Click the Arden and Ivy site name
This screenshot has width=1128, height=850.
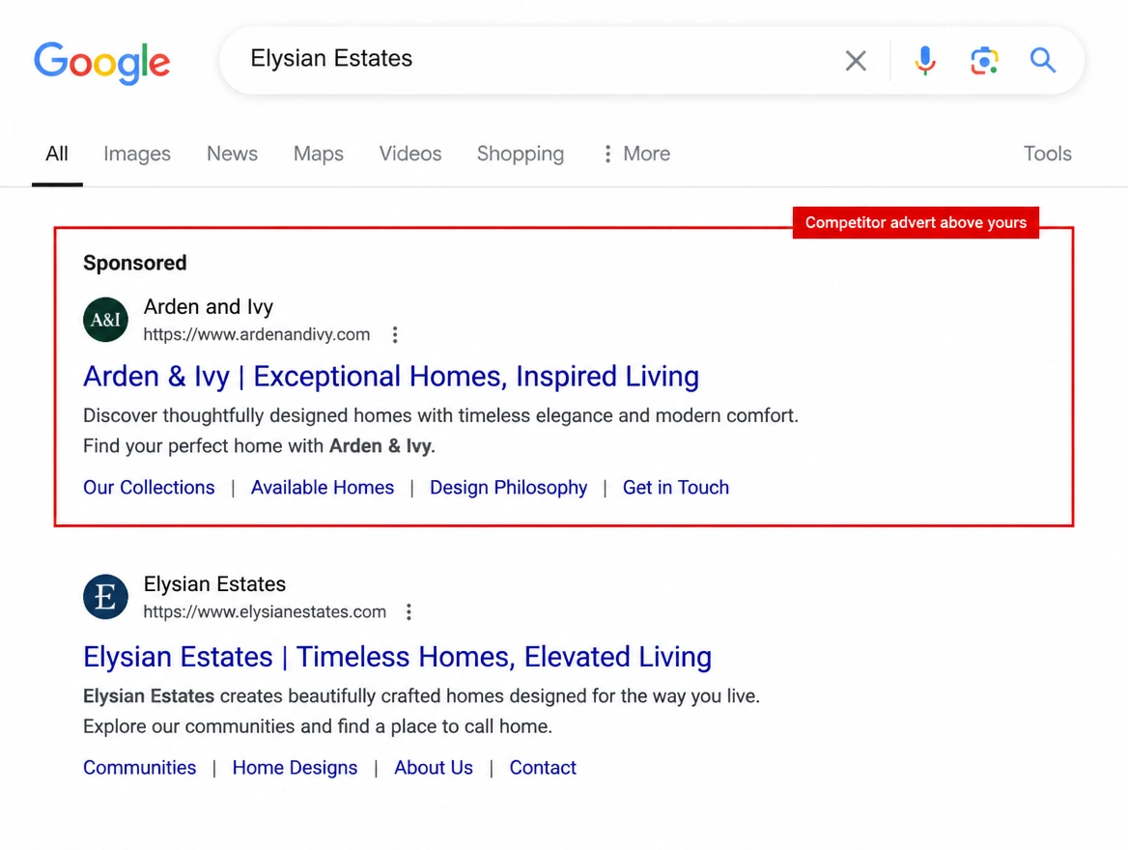point(208,306)
